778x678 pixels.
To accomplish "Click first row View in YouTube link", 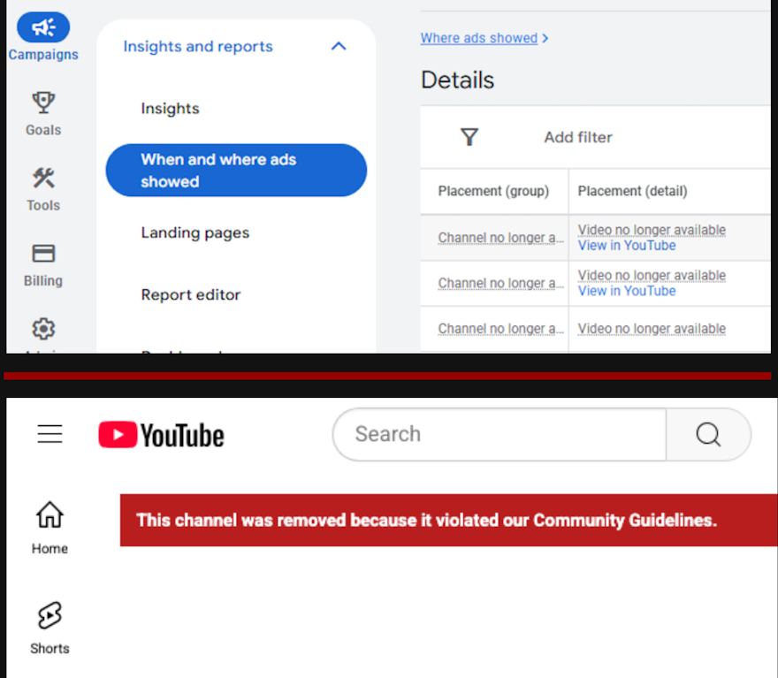I will pos(627,246).
